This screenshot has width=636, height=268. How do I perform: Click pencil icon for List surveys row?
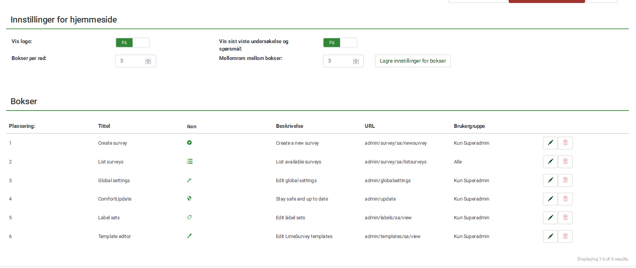(550, 162)
